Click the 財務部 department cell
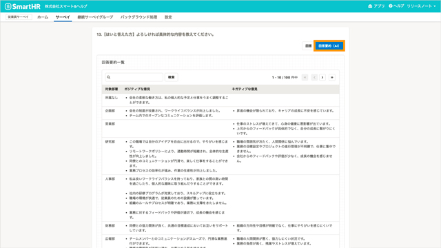441x248 pixels. point(110,226)
